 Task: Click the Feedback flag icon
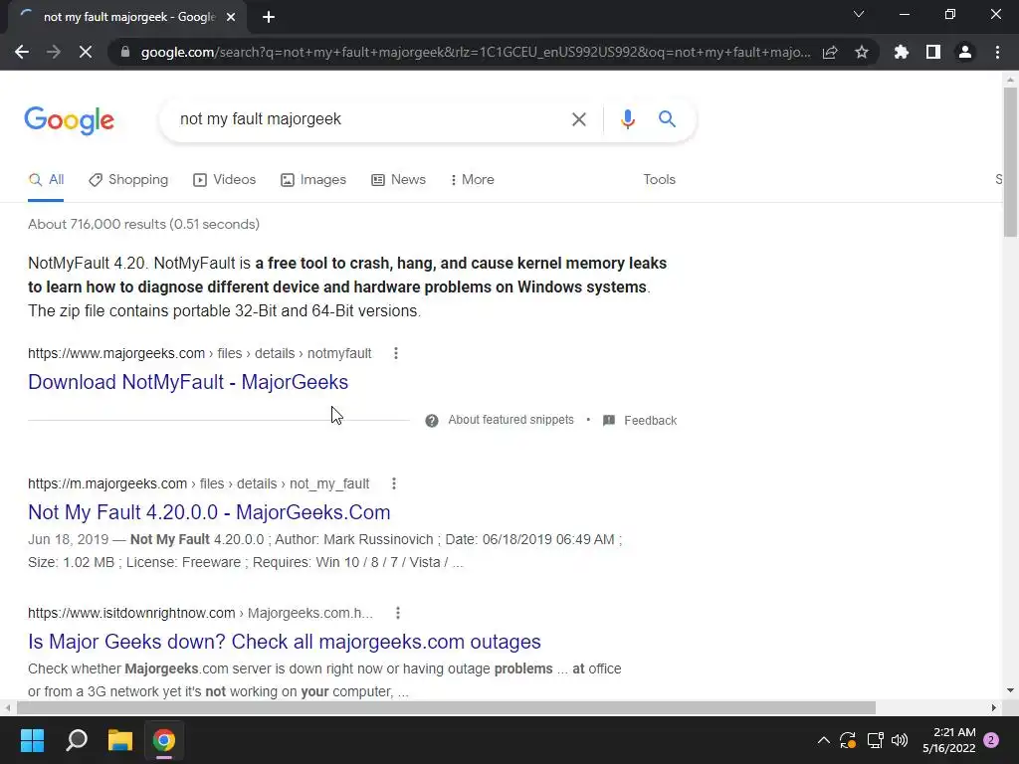[x=609, y=421]
